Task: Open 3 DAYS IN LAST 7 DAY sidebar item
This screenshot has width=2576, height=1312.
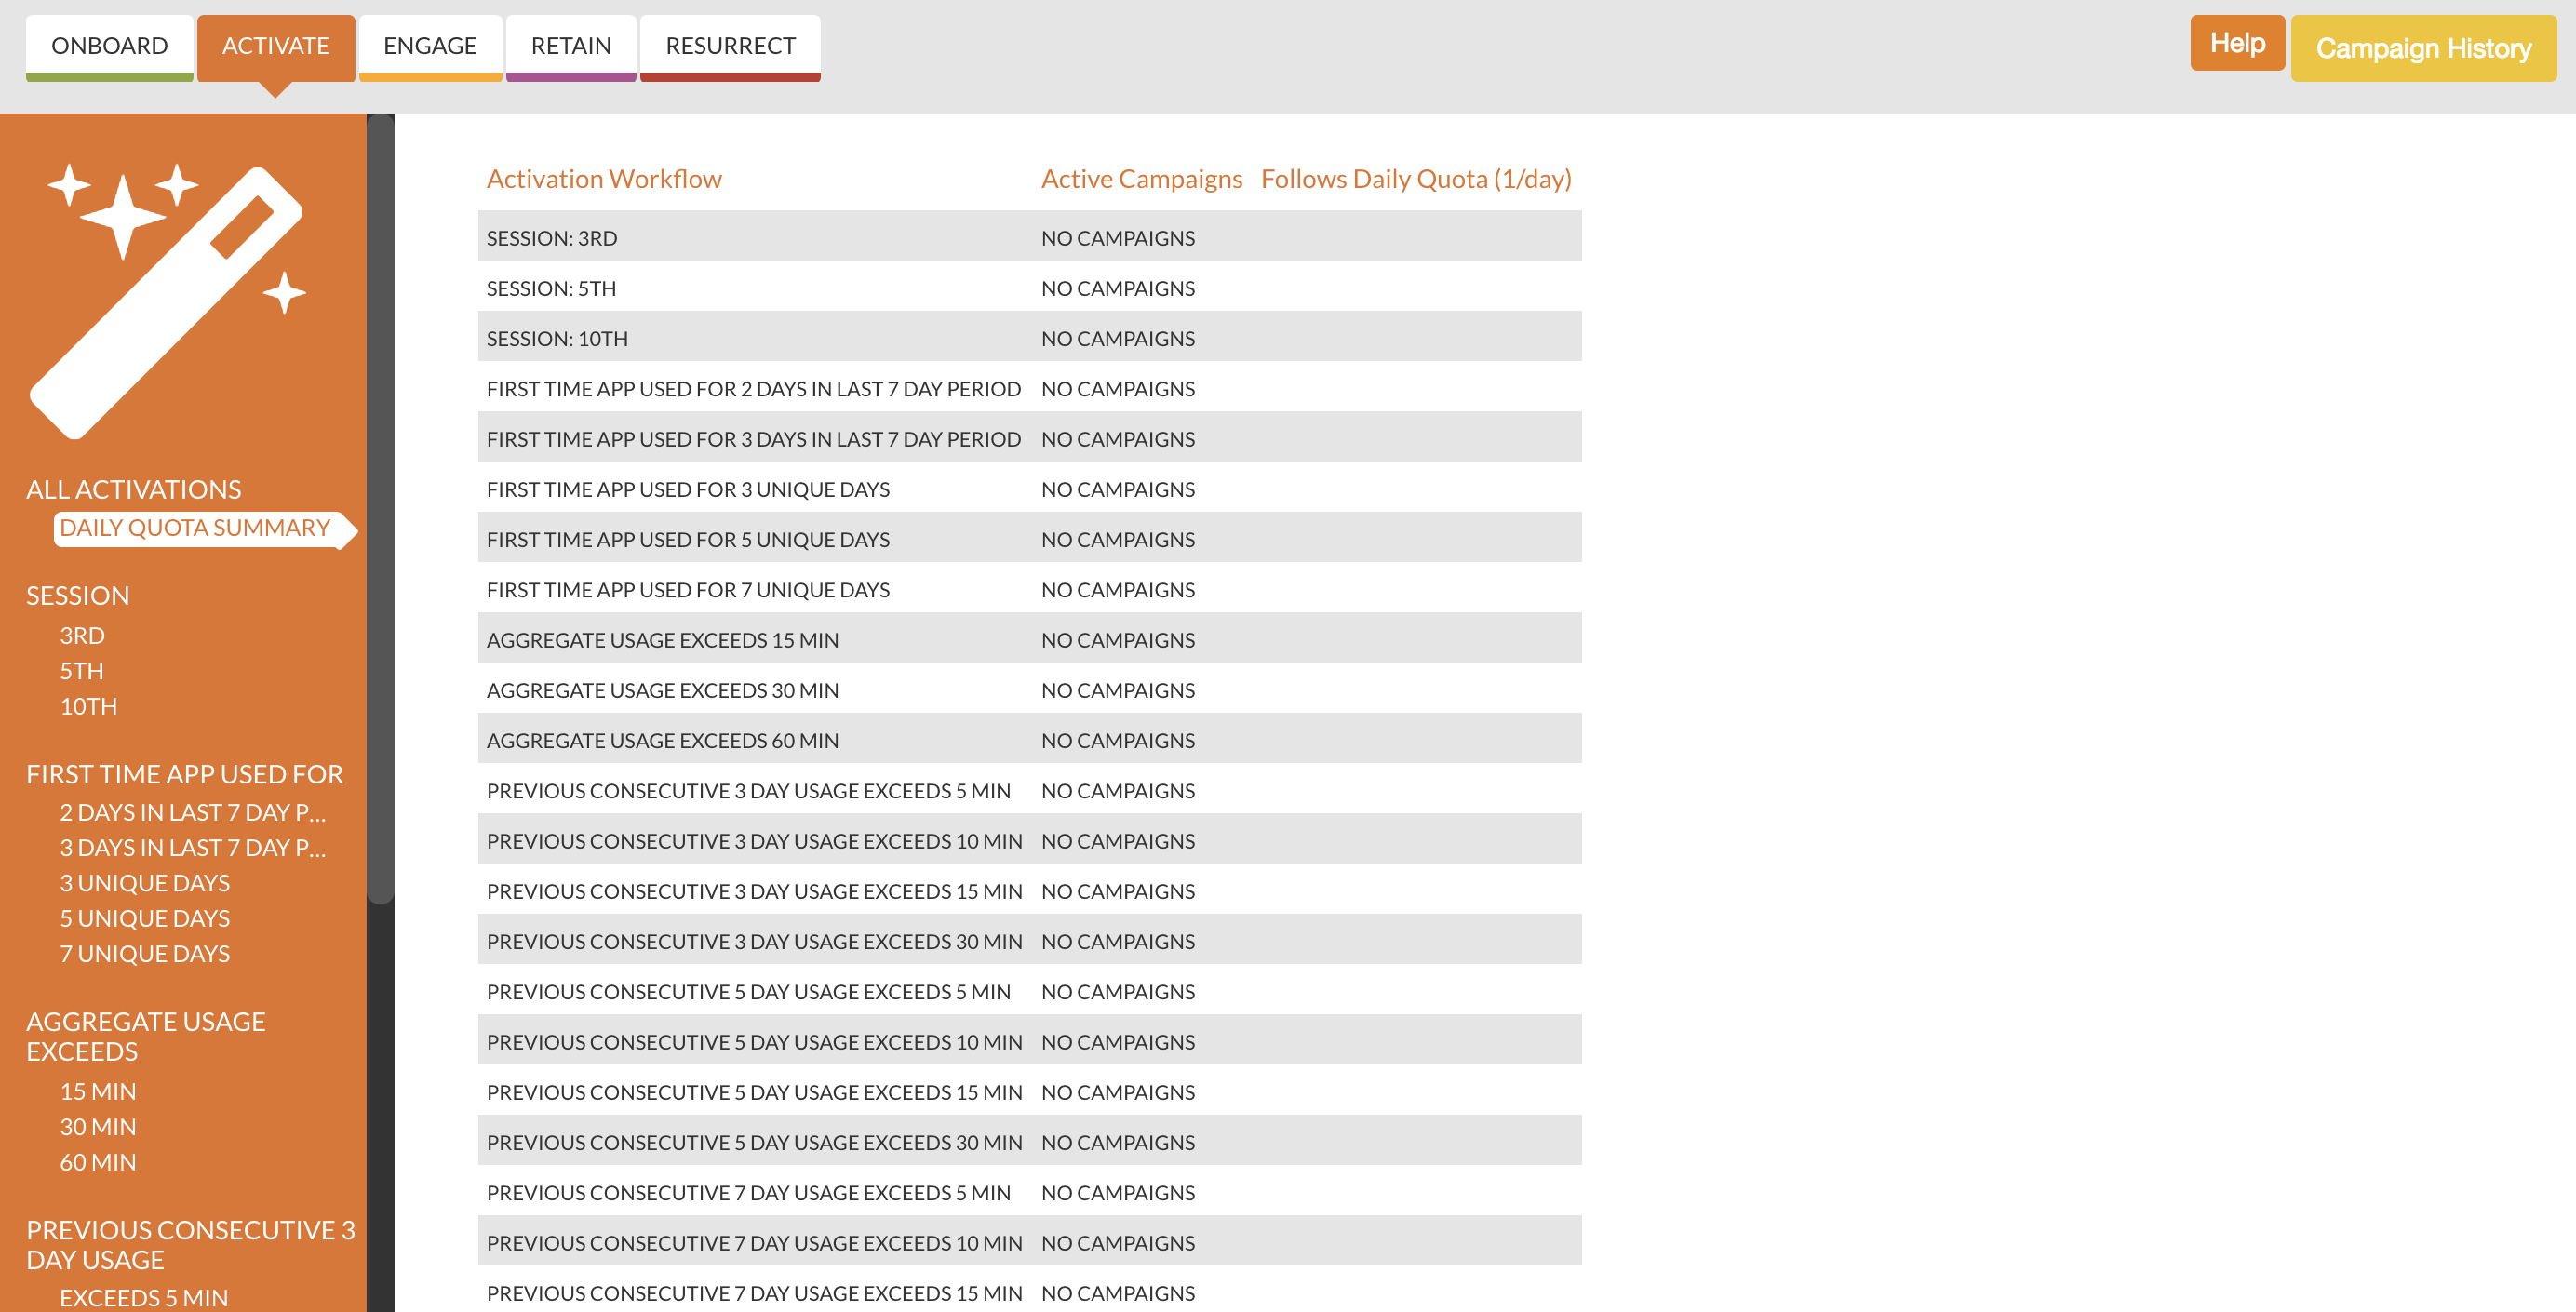Action: point(192,848)
